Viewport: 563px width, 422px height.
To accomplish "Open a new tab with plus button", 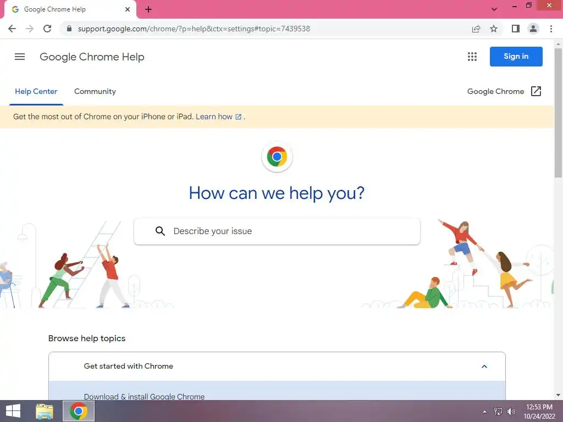I will point(148,10).
